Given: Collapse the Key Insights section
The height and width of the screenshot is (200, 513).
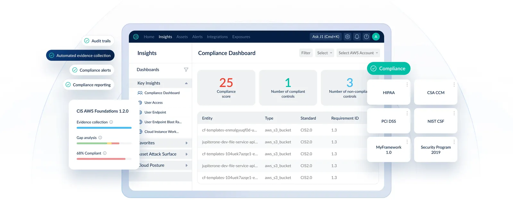Looking at the screenshot, I should [x=186, y=83].
